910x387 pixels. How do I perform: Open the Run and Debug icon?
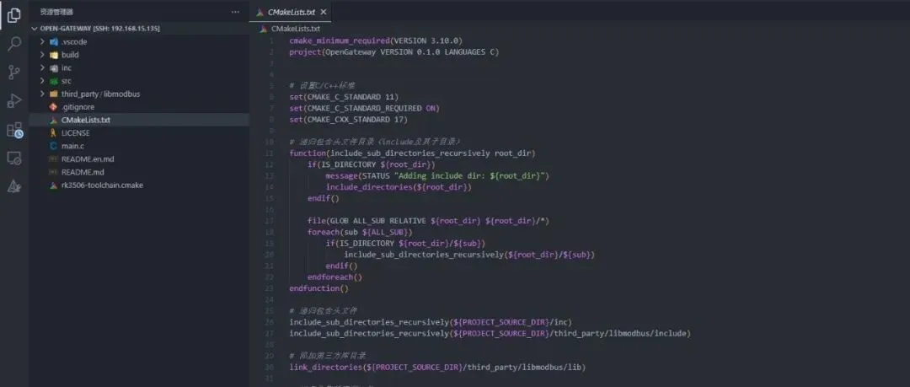pyautogui.click(x=14, y=100)
